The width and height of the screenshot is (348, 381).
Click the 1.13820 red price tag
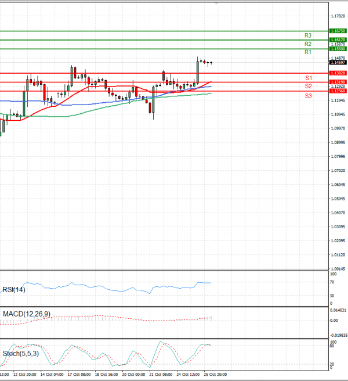(338, 73)
